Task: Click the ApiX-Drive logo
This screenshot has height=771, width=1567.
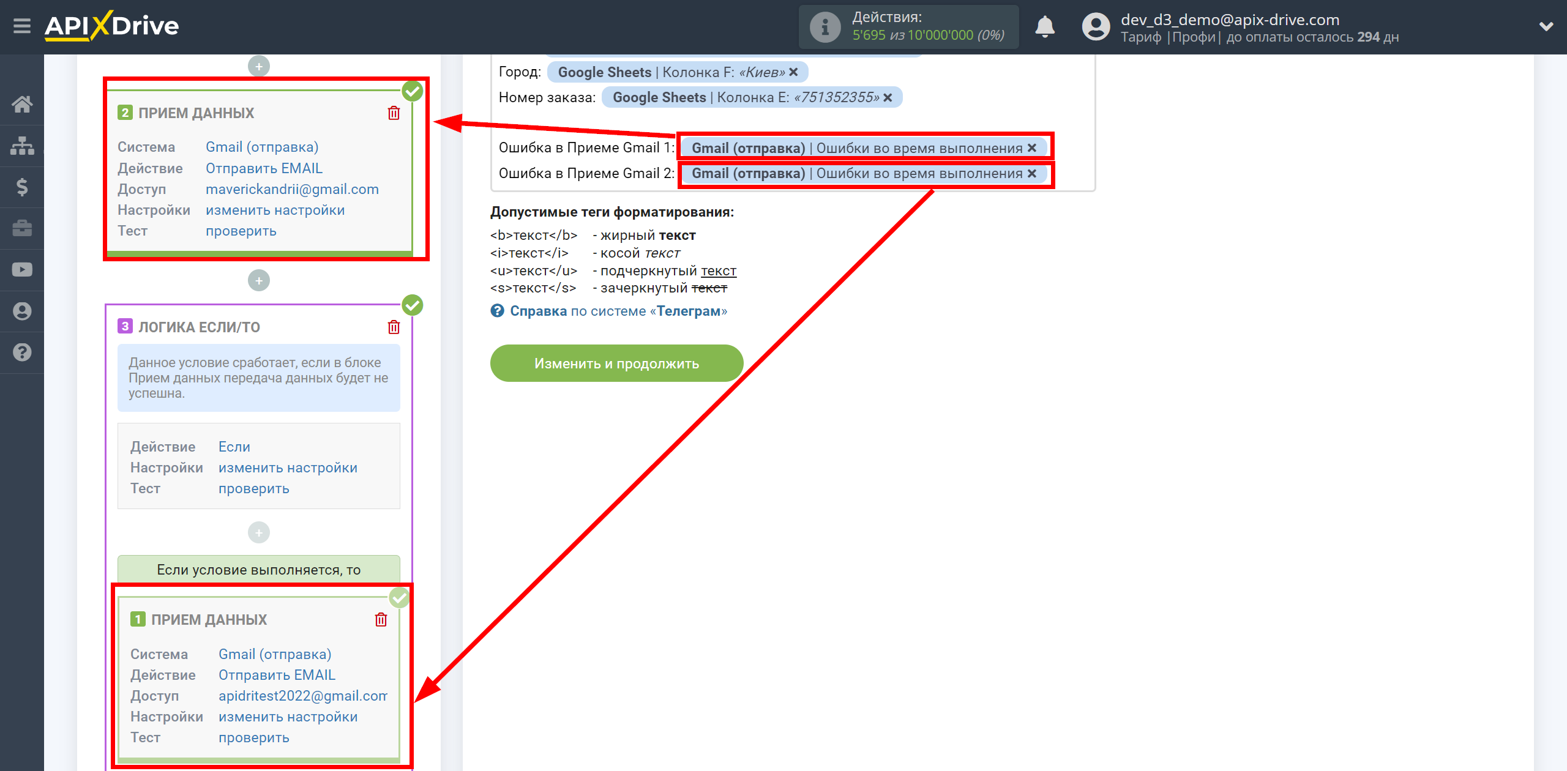Action: tap(111, 26)
